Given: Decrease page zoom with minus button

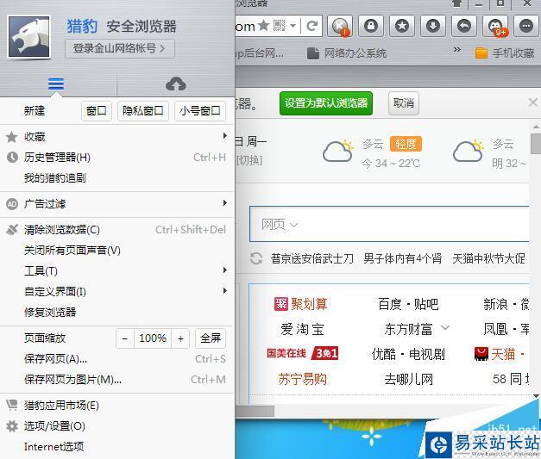Looking at the screenshot, I should (x=125, y=338).
